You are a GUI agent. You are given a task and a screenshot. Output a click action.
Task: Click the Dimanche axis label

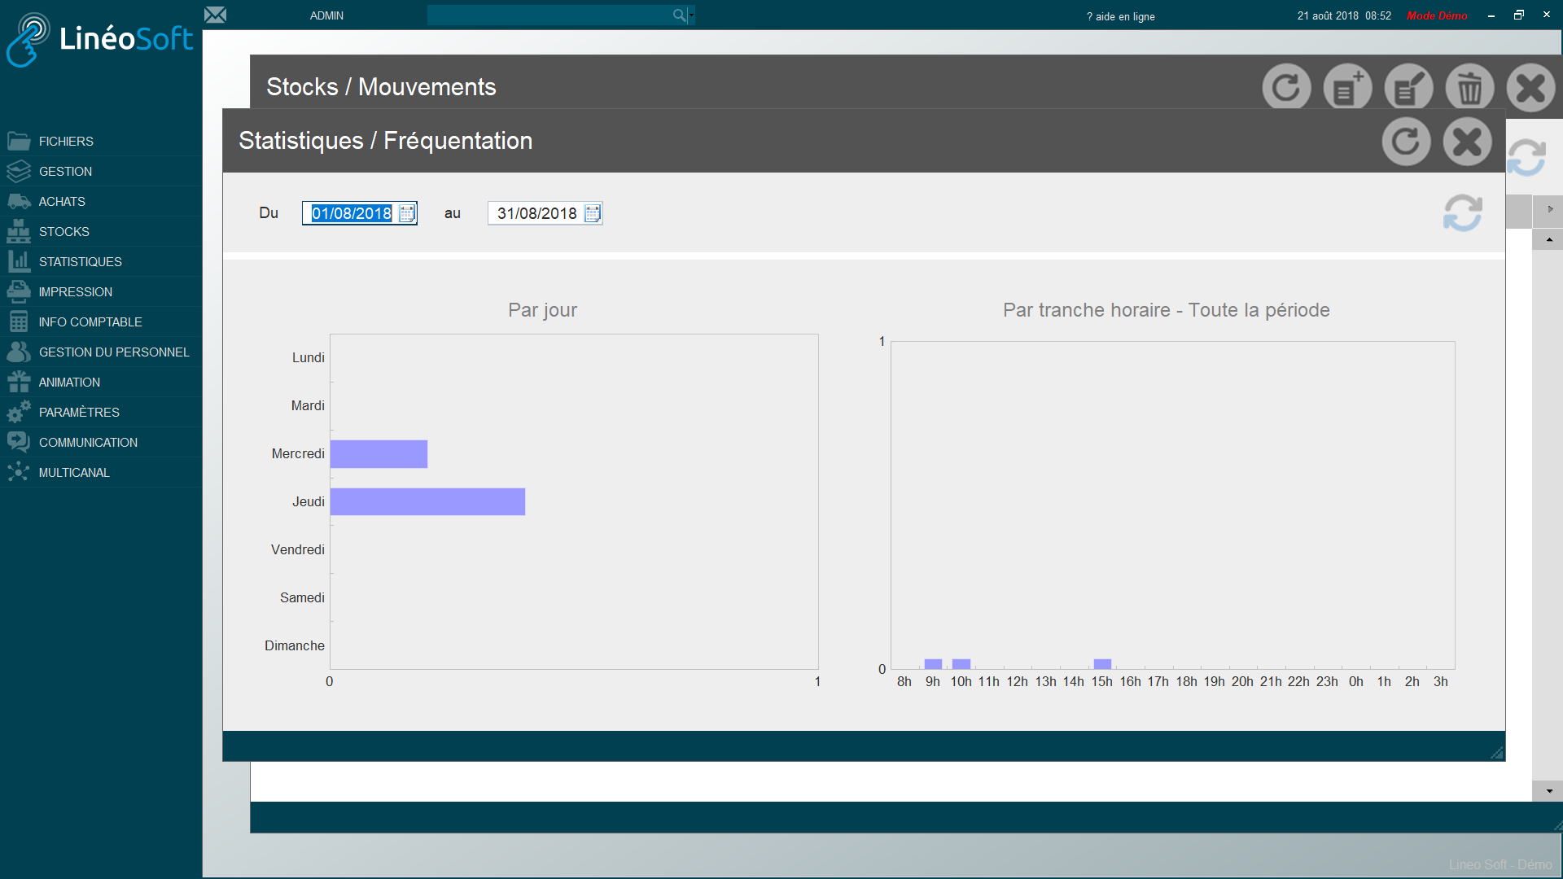pyautogui.click(x=294, y=645)
